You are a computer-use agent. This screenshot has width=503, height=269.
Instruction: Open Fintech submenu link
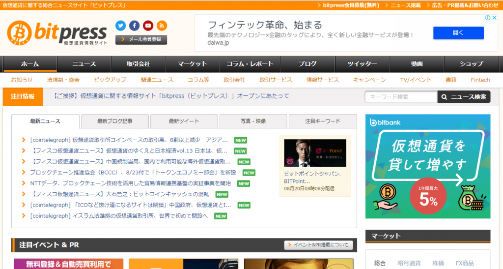[480, 80]
